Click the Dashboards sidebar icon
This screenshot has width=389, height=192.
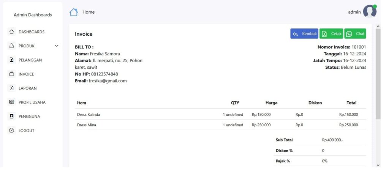[x=11, y=32]
